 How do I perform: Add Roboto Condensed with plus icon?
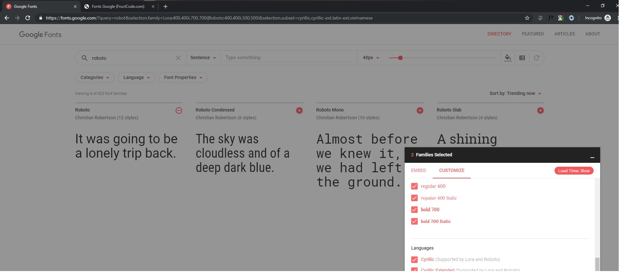point(299,110)
